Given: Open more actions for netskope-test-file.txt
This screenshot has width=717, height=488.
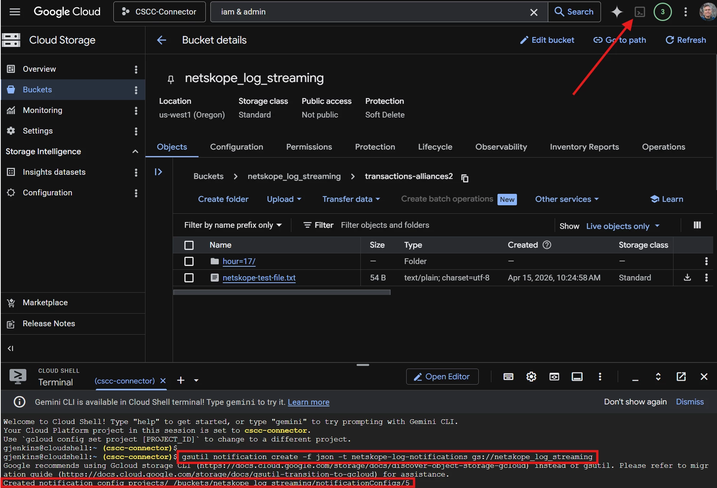Looking at the screenshot, I should point(706,278).
